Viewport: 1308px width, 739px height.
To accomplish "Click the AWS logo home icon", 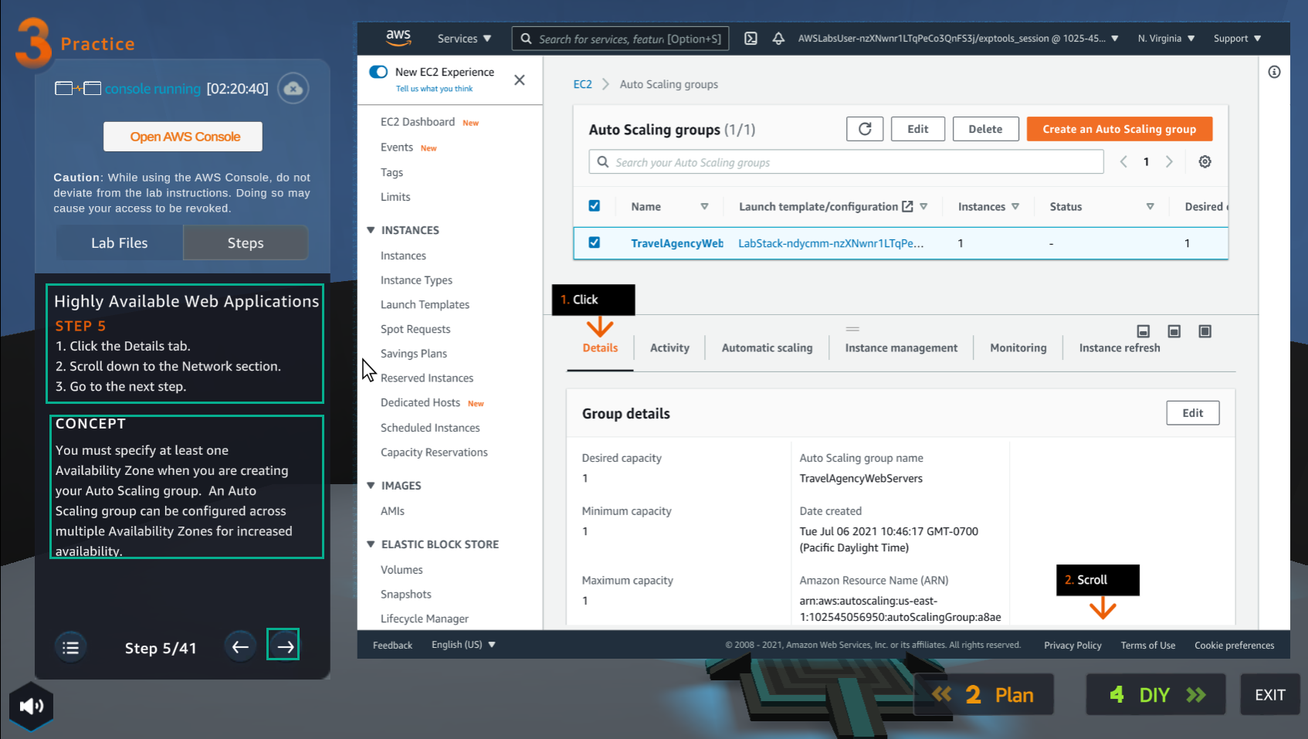I will 398,38.
